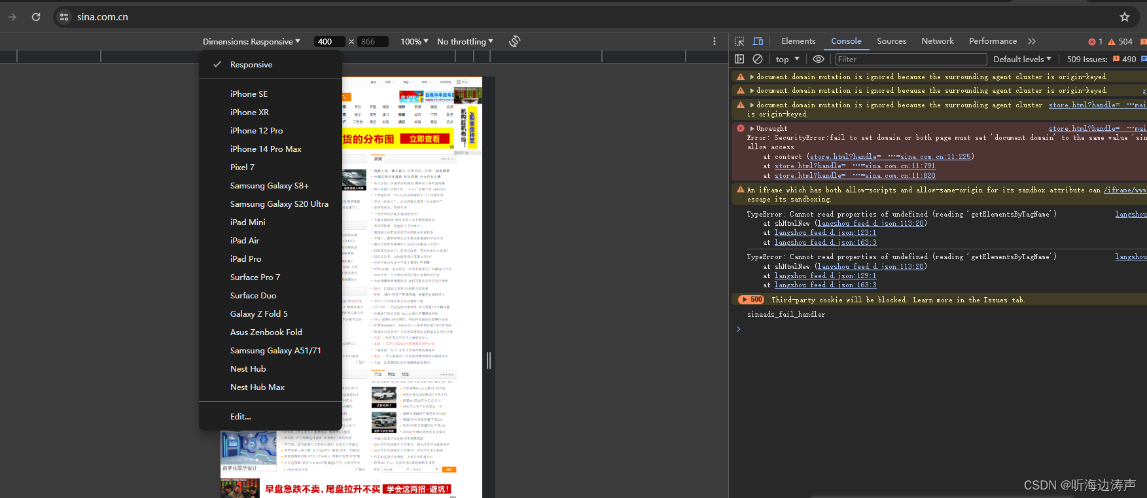The height and width of the screenshot is (498, 1147).
Task: Choose iPhone 12 Pro device
Action: point(270,131)
